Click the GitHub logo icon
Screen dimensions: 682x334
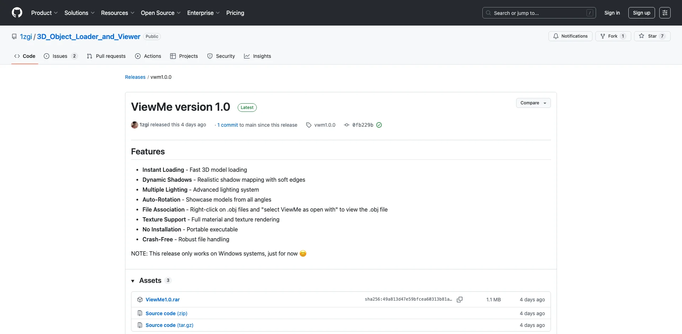pyautogui.click(x=17, y=13)
